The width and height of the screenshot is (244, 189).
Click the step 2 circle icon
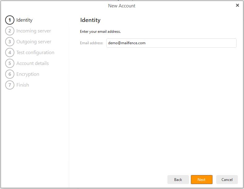[10, 31]
